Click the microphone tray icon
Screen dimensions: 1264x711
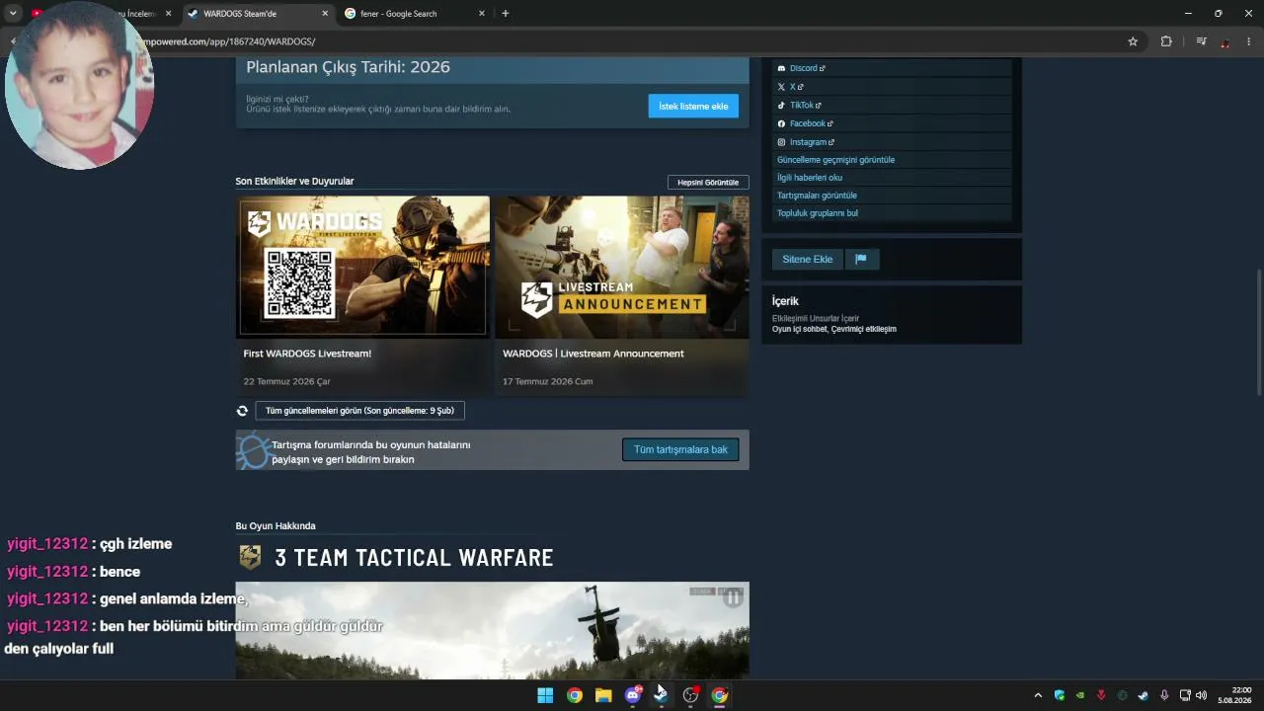[1164, 695]
